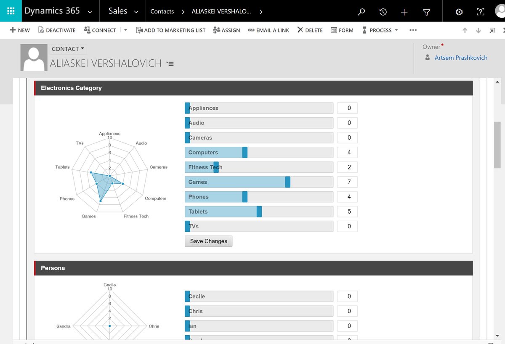Expand chevron after ALIASKEI VERSHALO breadcrumb
The height and width of the screenshot is (344, 505).
pos(261,12)
